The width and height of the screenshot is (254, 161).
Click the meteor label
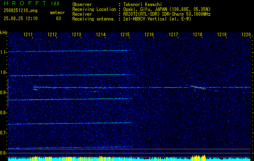pyautogui.click(x=57, y=12)
